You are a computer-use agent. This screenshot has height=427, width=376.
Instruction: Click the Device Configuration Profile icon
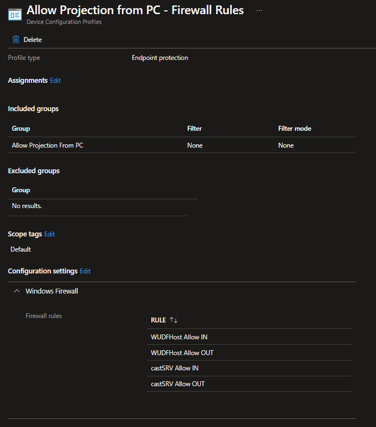(15, 15)
